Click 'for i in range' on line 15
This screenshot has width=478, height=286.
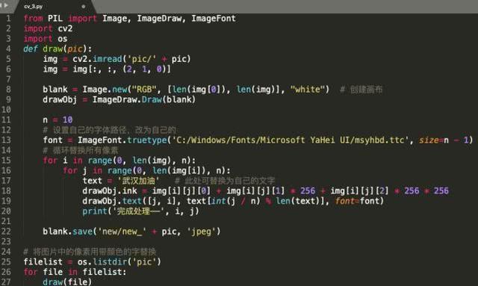pos(78,161)
